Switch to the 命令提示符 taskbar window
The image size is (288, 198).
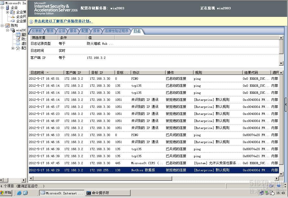coord(108,193)
